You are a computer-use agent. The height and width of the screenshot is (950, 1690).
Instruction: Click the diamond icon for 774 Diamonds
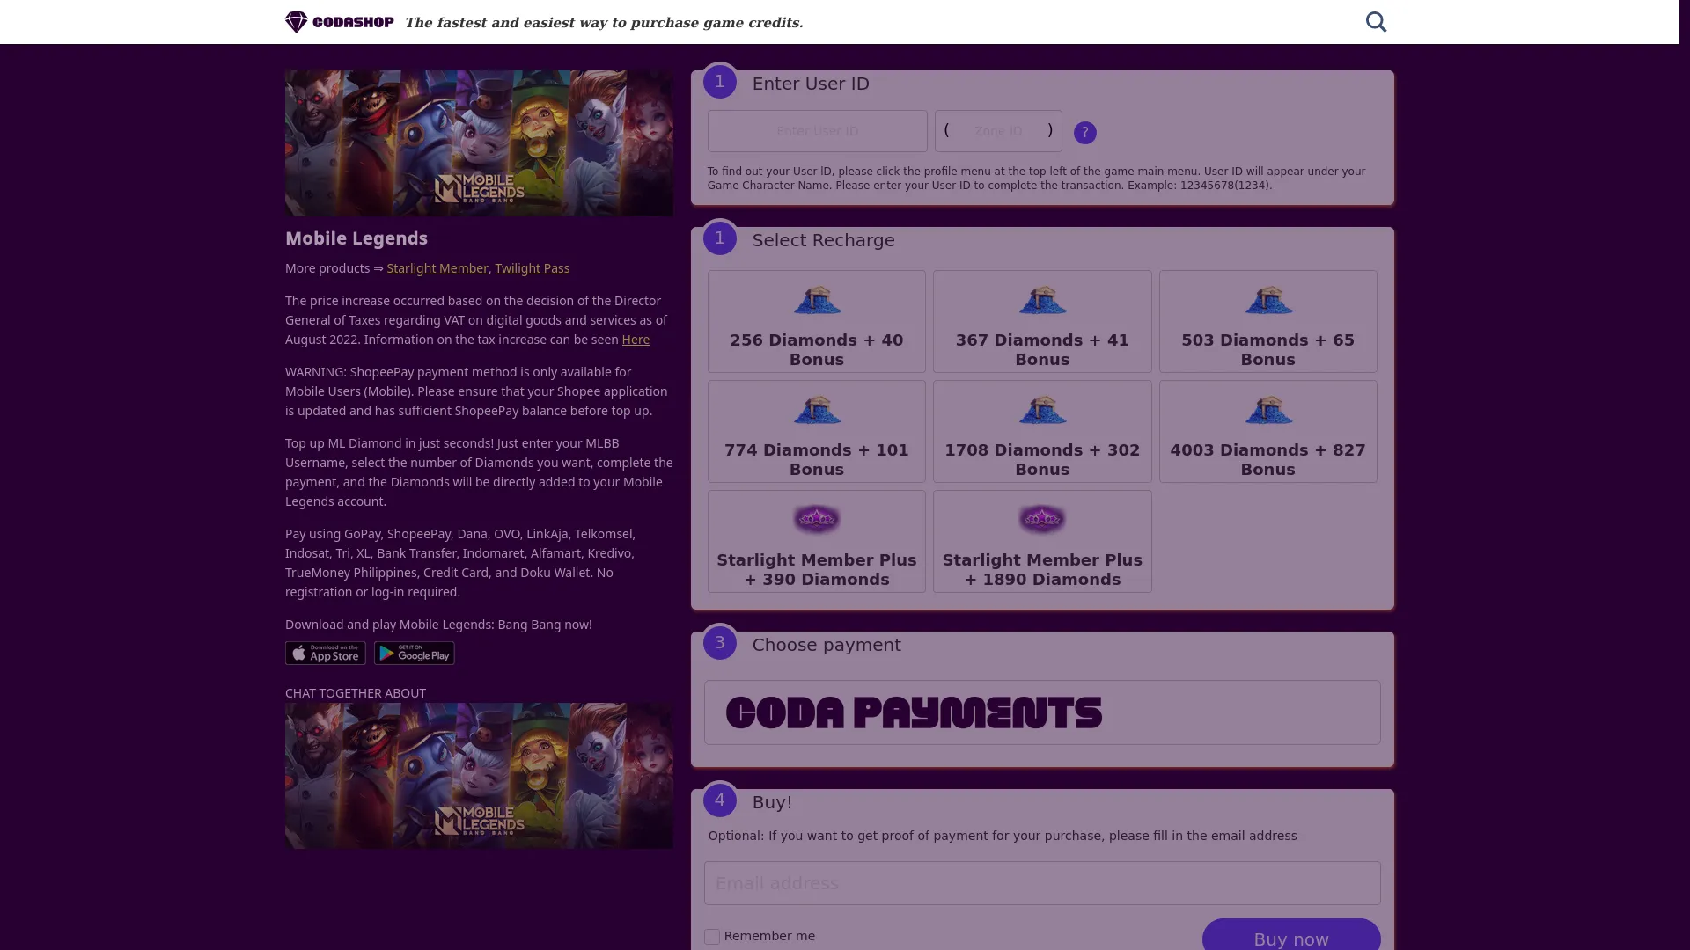[817, 410]
